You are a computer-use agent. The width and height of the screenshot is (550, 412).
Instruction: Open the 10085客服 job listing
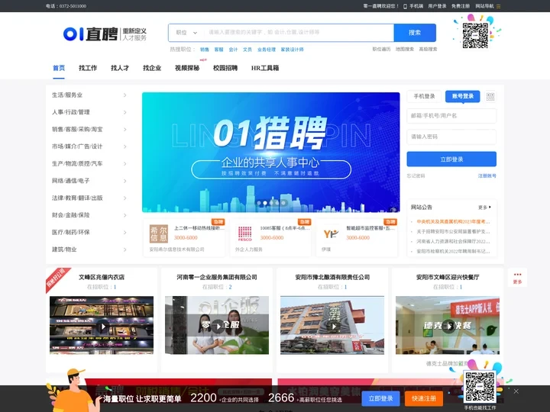[x=285, y=228]
